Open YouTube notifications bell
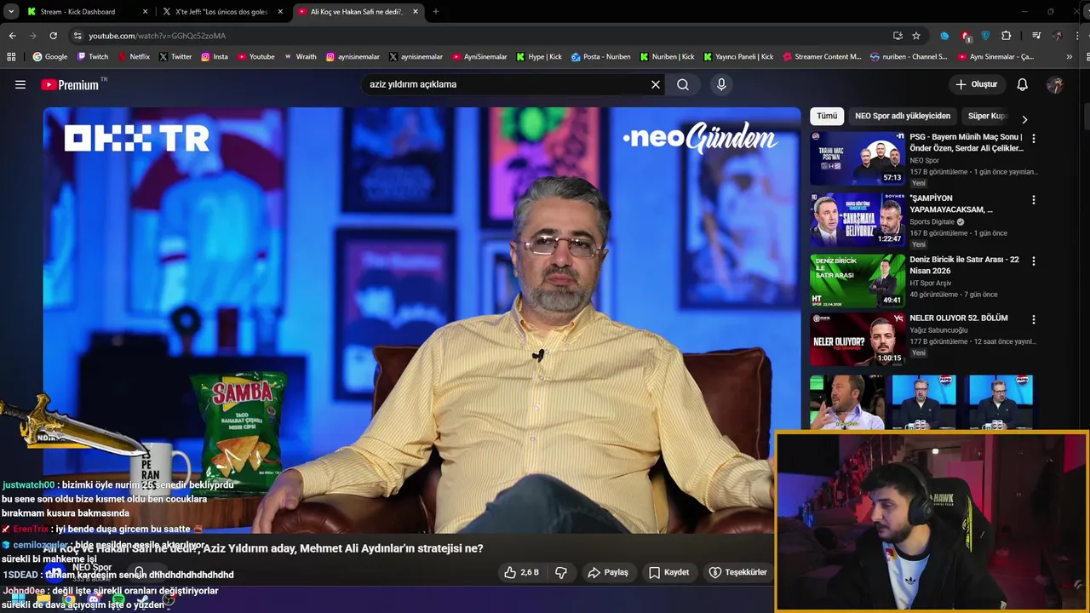 (x=1023, y=84)
